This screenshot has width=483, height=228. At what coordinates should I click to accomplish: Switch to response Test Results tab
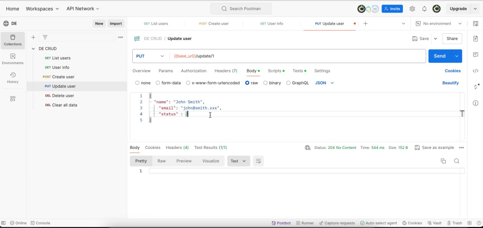point(211,148)
